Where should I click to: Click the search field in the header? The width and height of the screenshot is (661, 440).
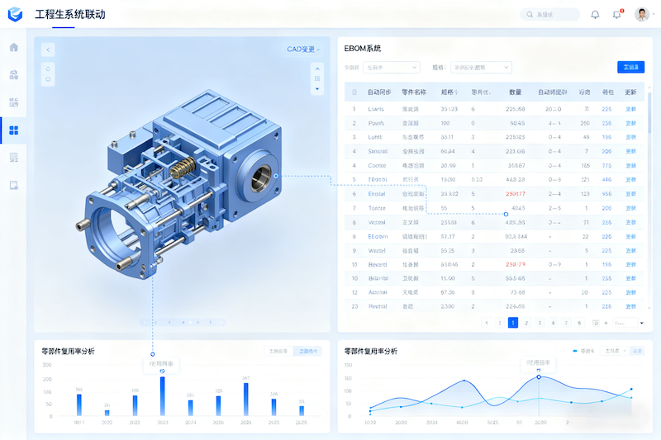point(550,15)
